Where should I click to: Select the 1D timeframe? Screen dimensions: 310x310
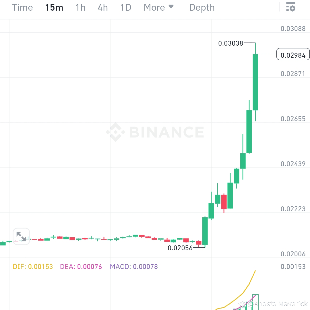point(125,7)
